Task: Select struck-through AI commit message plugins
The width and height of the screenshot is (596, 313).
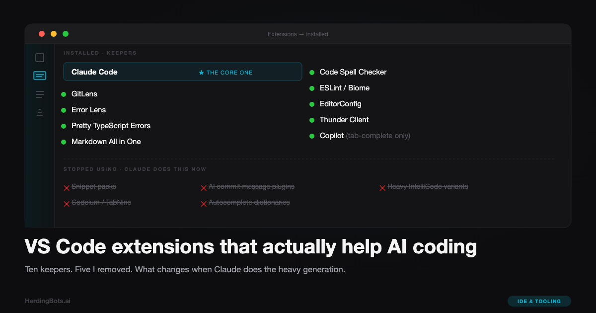Action: [x=251, y=186]
